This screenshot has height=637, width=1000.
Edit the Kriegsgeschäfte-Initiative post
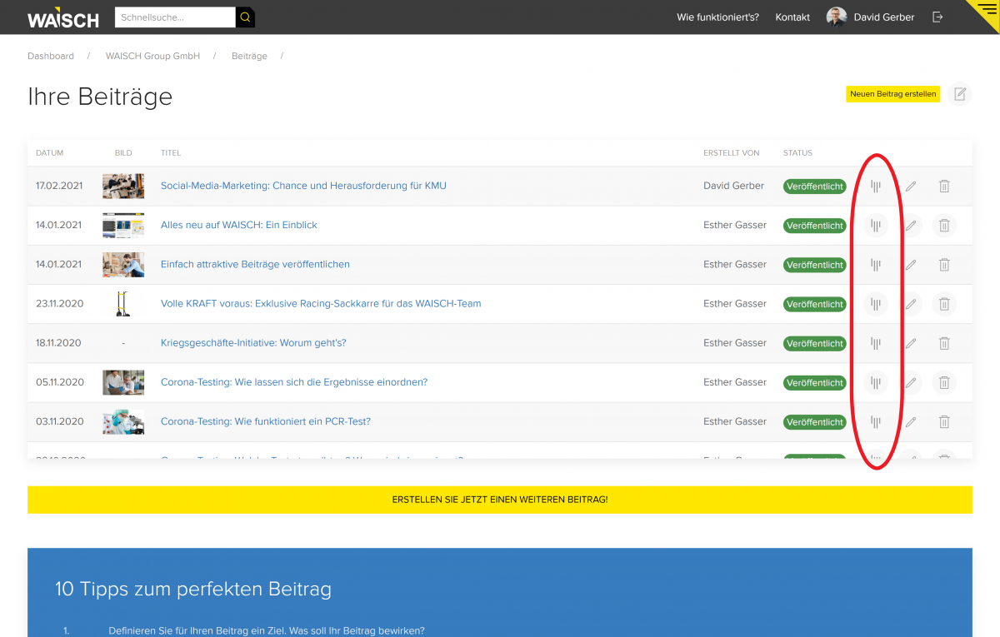[x=911, y=343]
